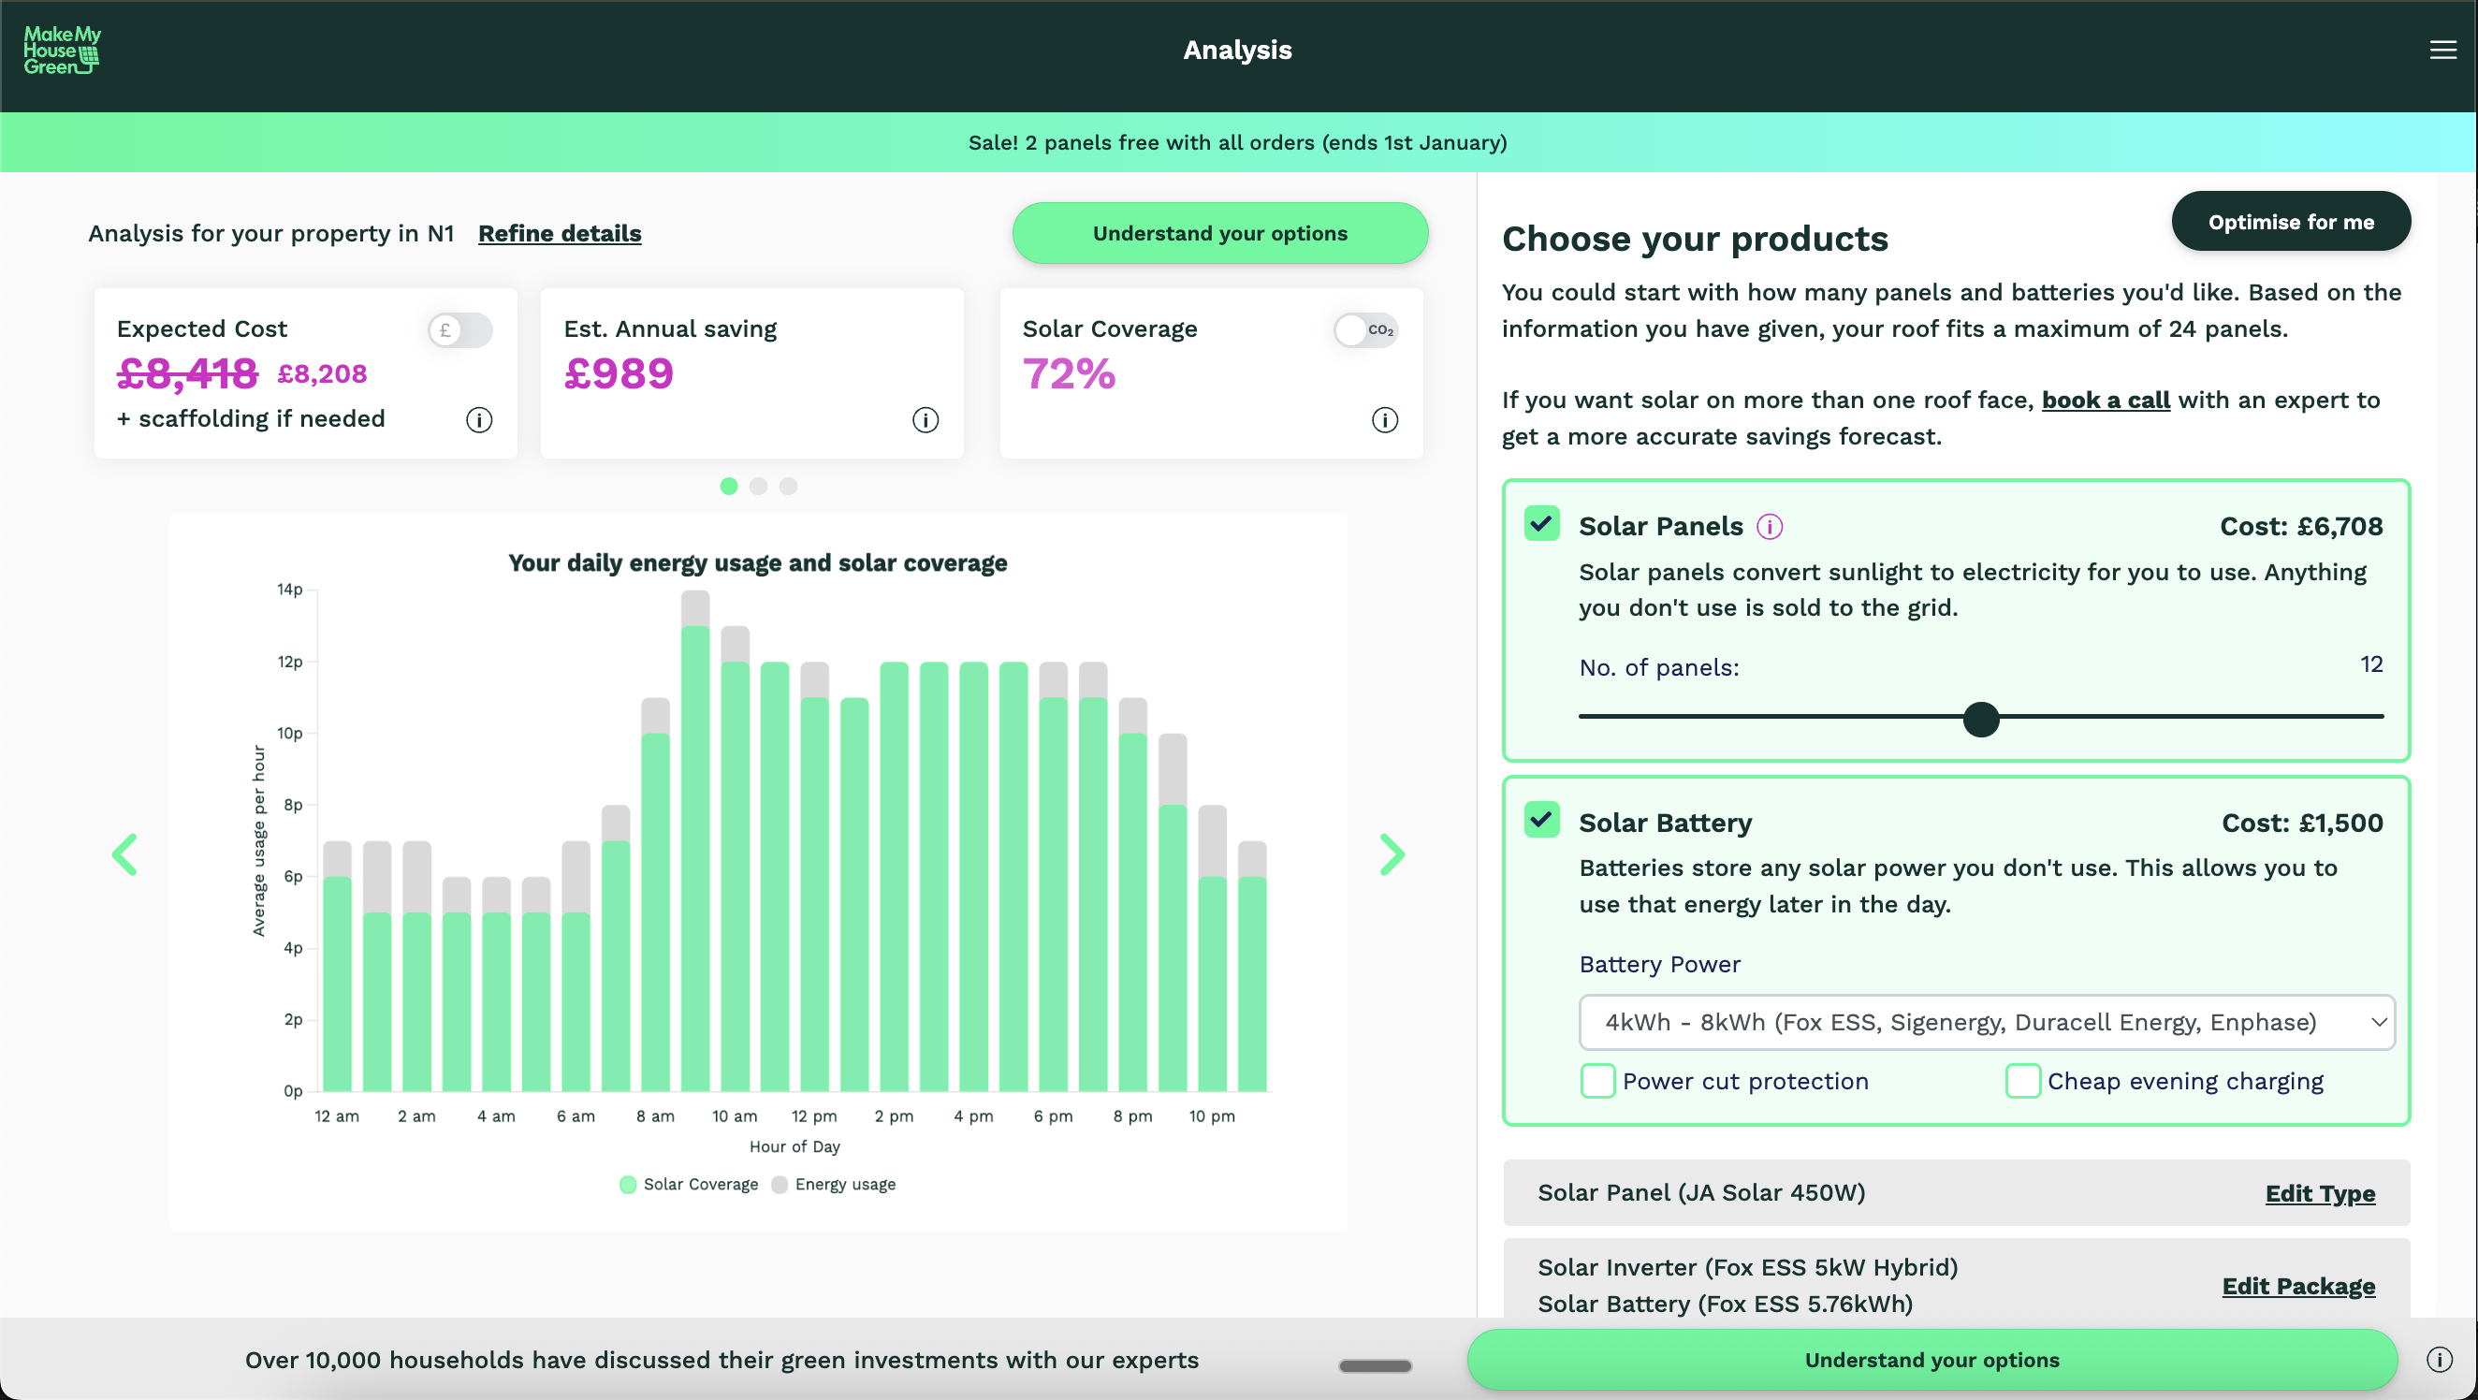Select third carousel dot indicator
Viewport: 2478px width, 1400px height.
point(788,486)
